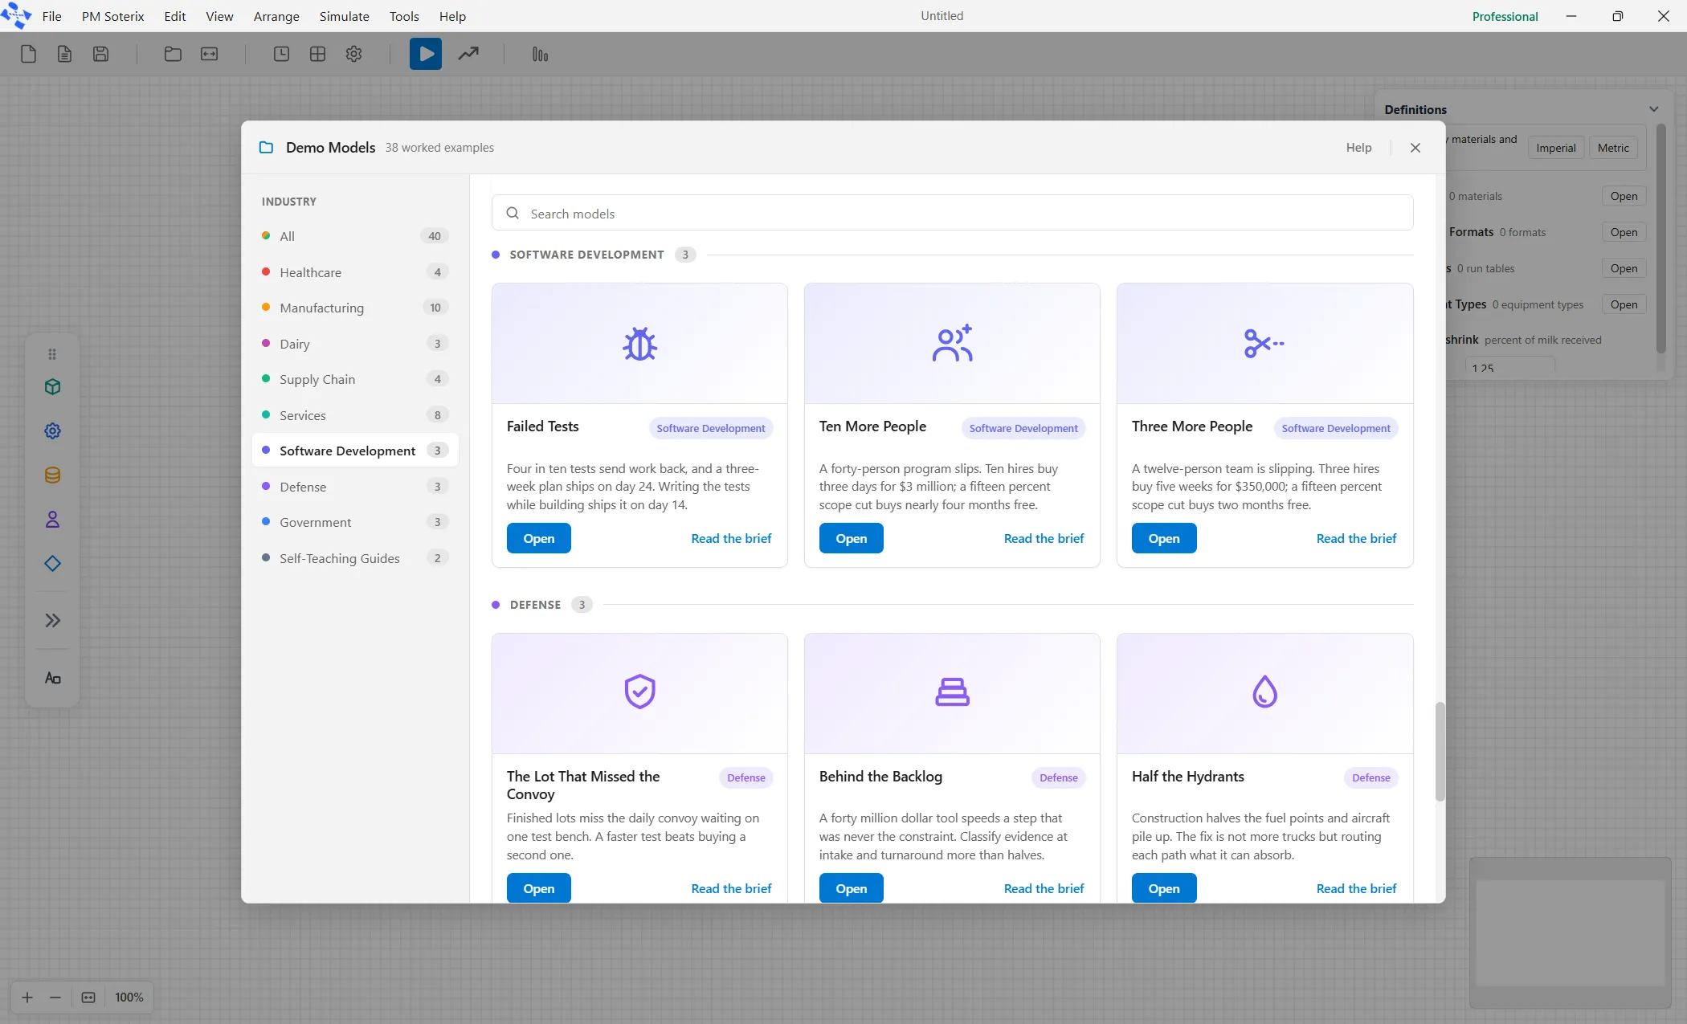Click the New file icon in toolbar
The width and height of the screenshot is (1687, 1024).
coord(28,54)
